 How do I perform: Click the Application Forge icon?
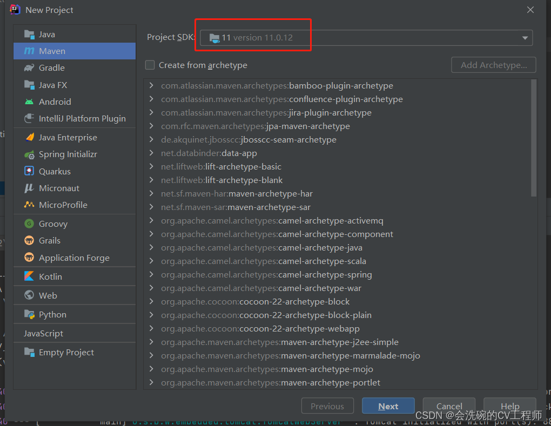[29, 258]
